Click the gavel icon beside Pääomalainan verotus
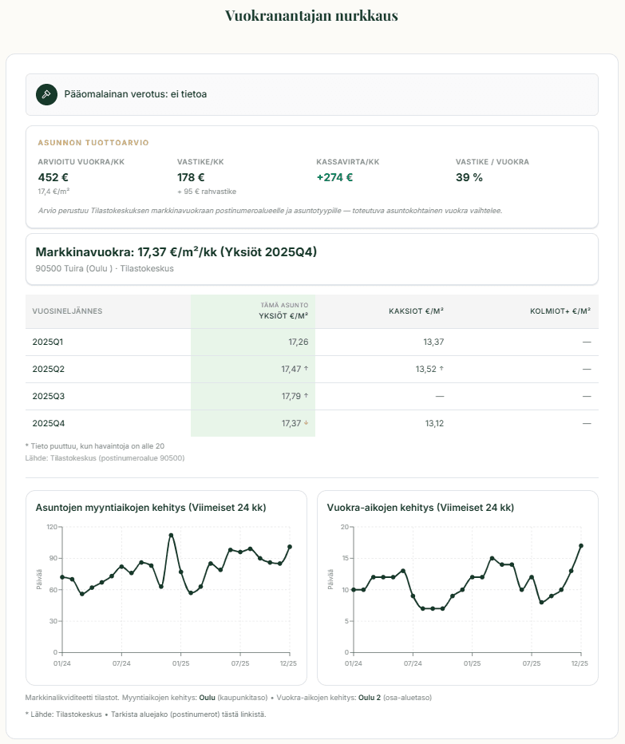625x744 pixels. tap(47, 94)
